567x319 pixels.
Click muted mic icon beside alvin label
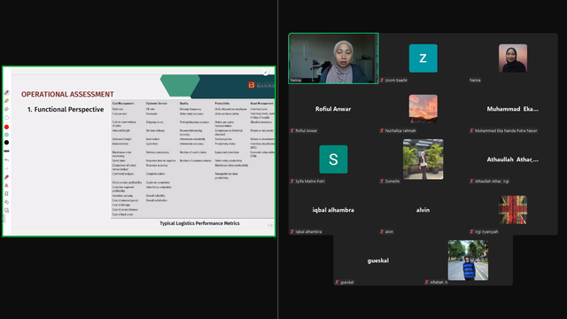coord(382,232)
